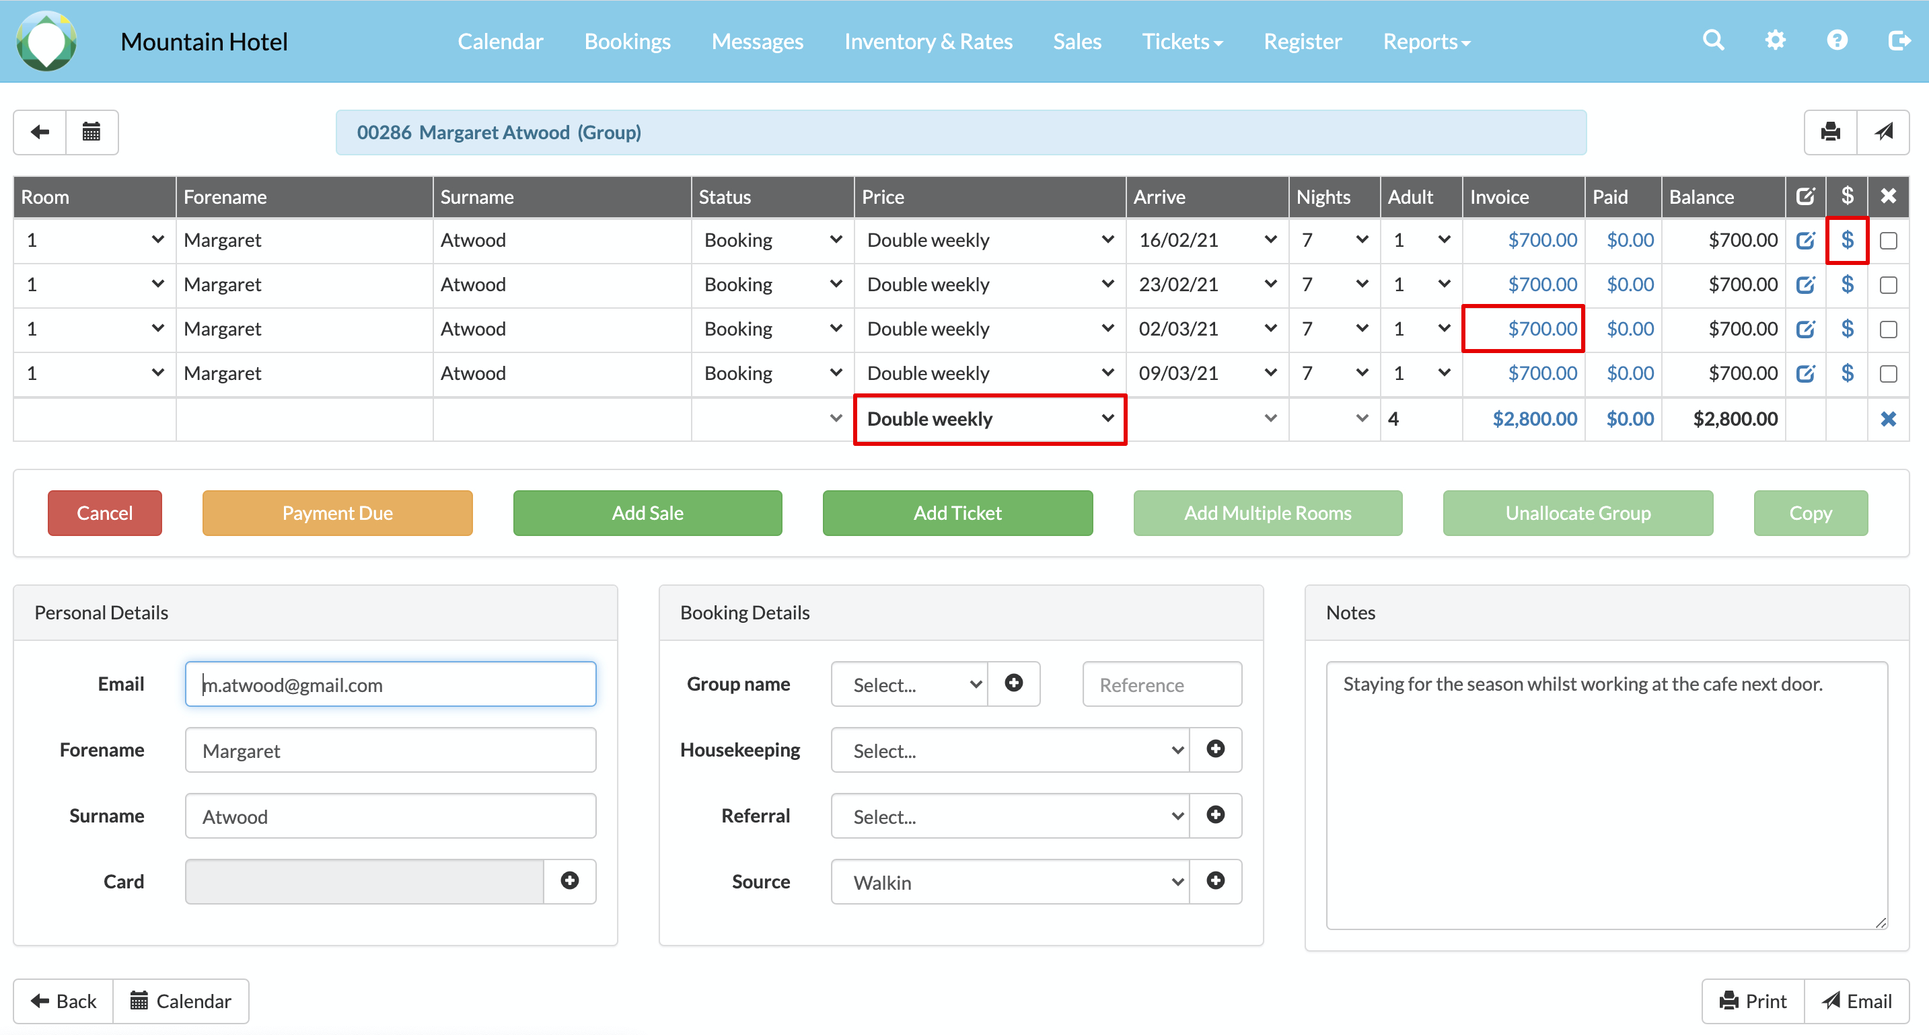Click the orange Payment Due button
Image resolution: width=1929 pixels, height=1035 pixels.
337,513
